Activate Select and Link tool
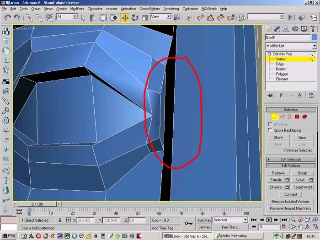The image size is (320, 240). (x=29, y=18)
